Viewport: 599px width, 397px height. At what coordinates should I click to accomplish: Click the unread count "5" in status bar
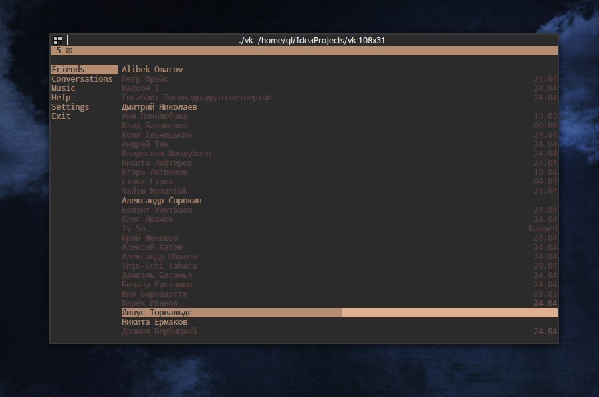(x=58, y=50)
